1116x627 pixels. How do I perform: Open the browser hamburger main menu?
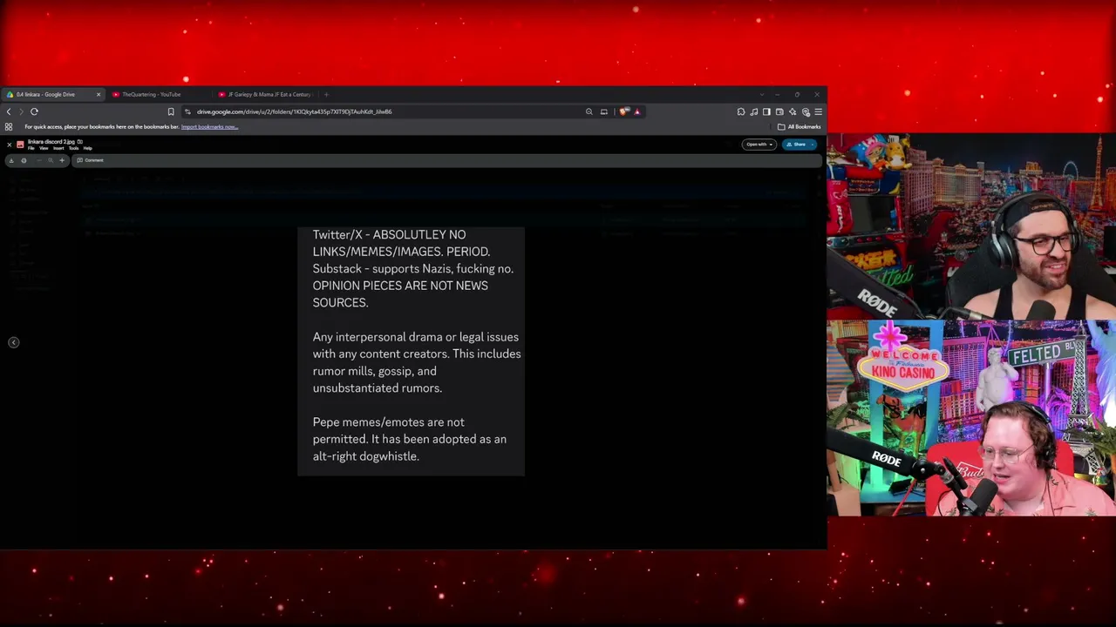(x=818, y=111)
